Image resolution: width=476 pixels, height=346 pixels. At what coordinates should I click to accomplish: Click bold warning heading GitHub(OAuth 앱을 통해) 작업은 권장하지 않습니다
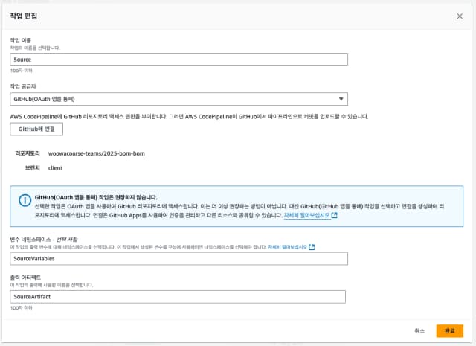click(96, 197)
